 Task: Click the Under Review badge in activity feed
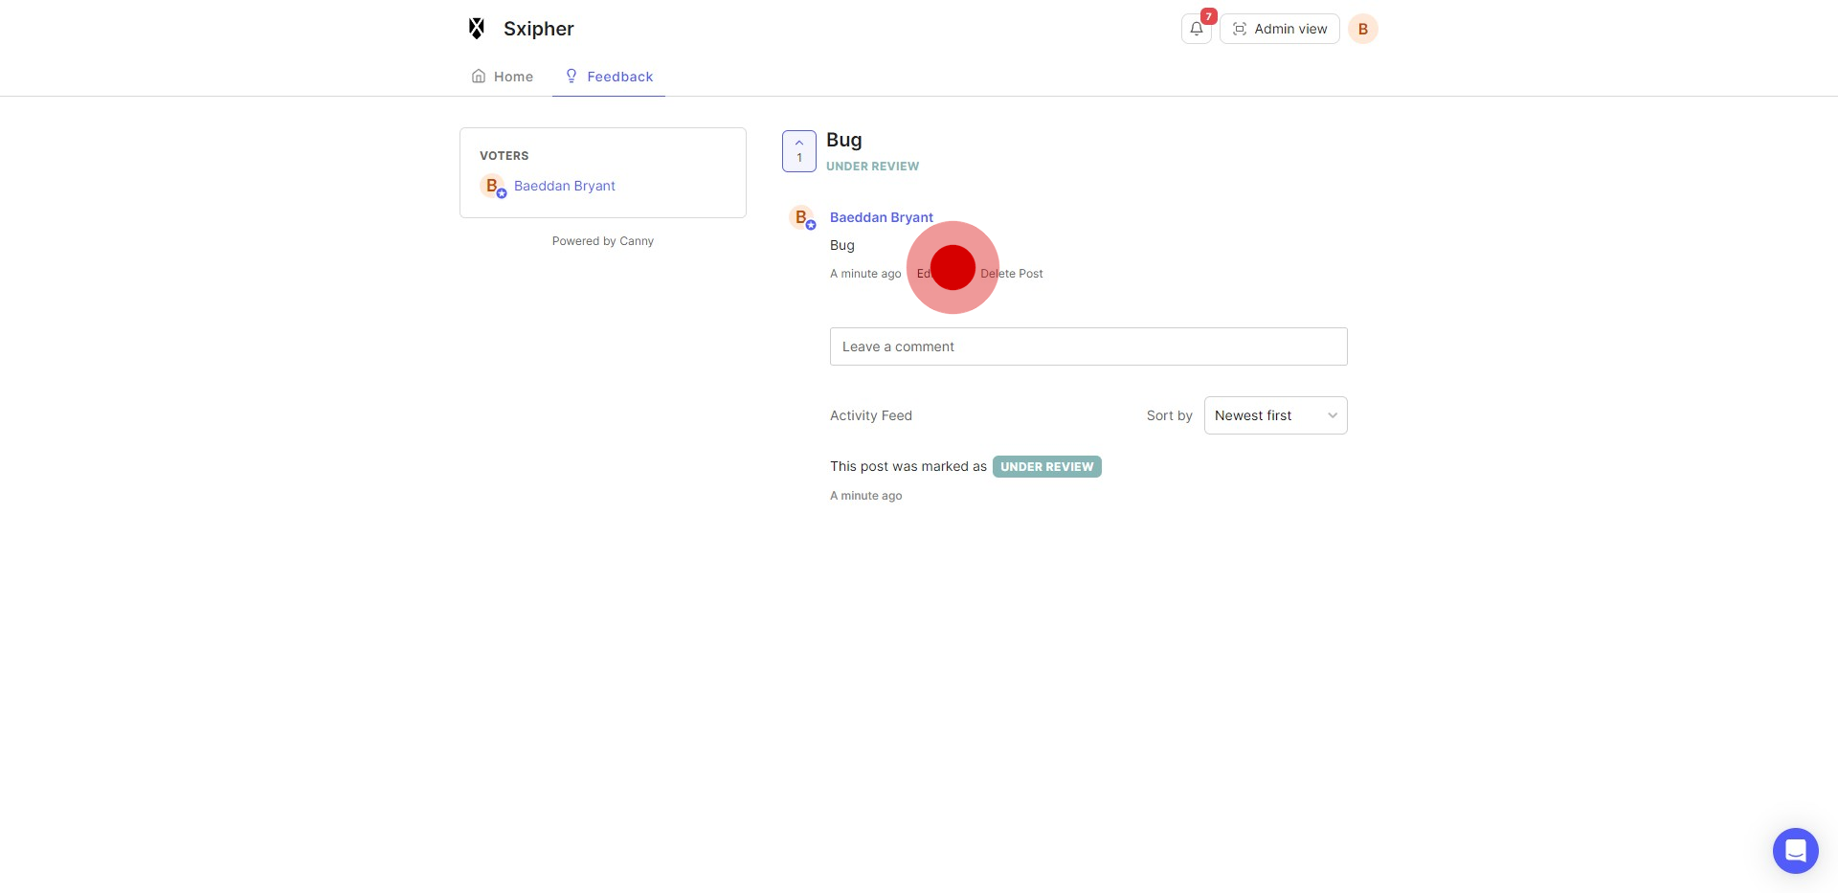coord(1046,467)
